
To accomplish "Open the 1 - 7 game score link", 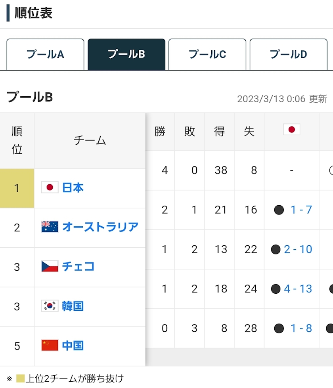I will (301, 210).
